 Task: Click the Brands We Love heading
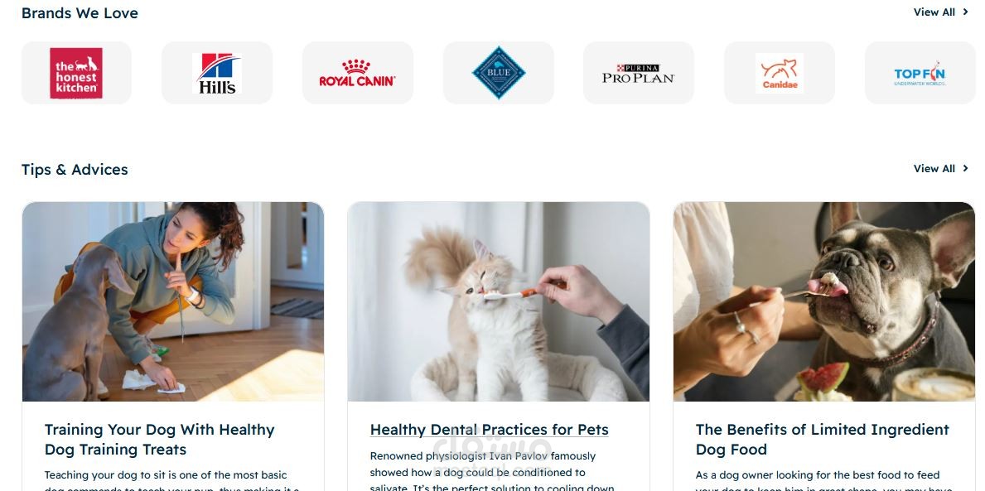pos(80,12)
